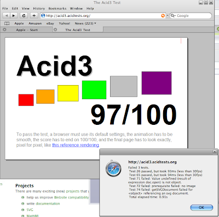Screen dimensions: 219x217
Task: Click the 'Test 71 failed' message line
Action: 160,180
